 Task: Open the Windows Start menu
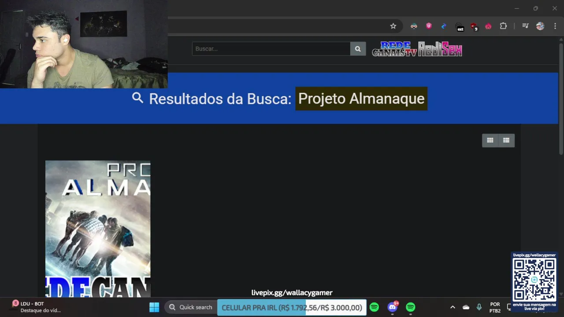[154, 307]
